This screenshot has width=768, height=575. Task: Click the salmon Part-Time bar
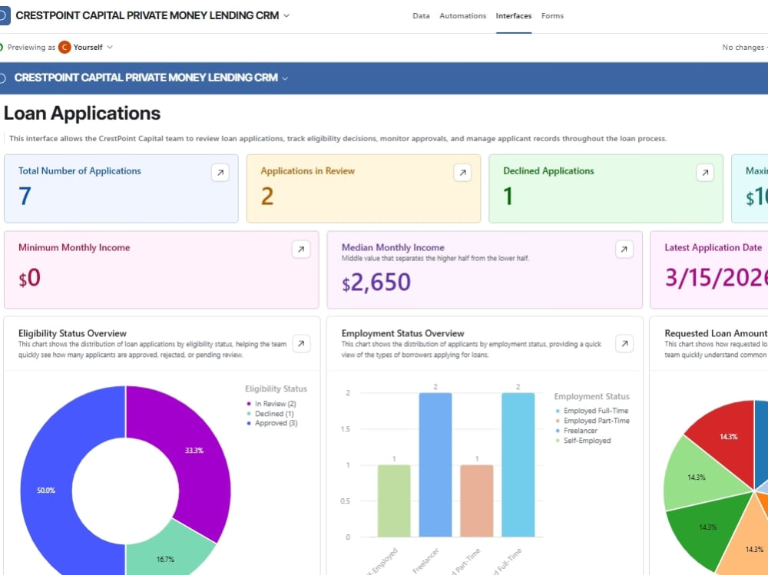pos(477,501)
